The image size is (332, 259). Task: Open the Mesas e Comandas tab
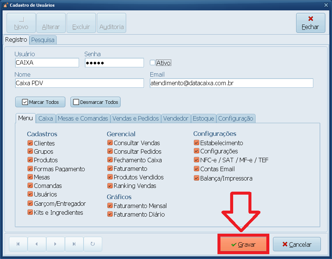[x=83, y=118]
